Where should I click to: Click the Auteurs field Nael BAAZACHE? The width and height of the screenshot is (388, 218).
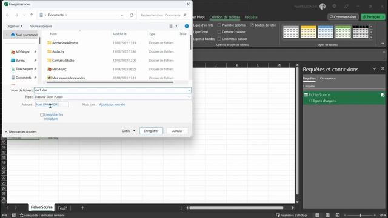click(x=52, y=105)
